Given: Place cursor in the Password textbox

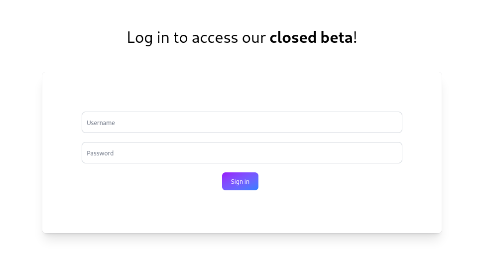Looking at the screenshot, I should (x=242, y=153).
